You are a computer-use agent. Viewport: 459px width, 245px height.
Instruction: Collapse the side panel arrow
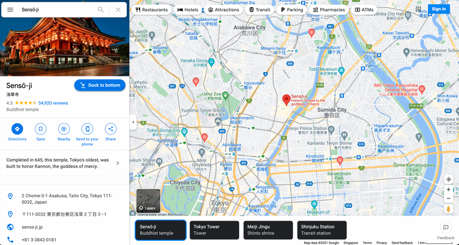pos(133,122)
